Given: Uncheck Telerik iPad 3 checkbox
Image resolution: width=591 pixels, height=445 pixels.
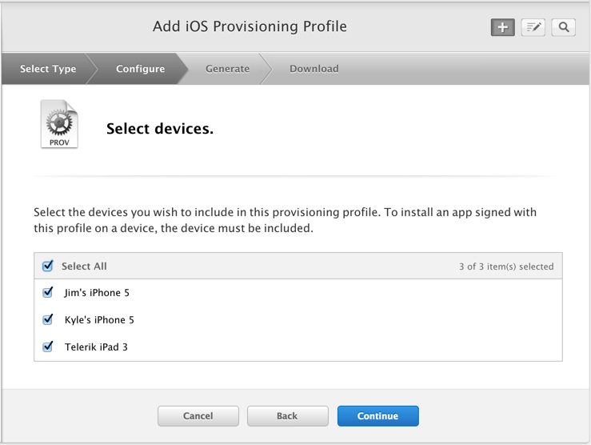Looking at the screenshot, I should 48,347.
